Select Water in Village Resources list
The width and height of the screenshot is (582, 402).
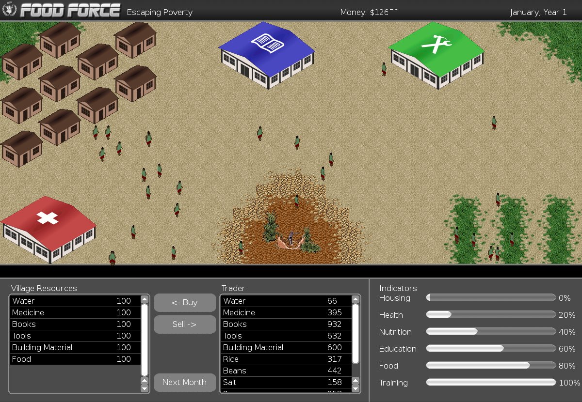coord(73,301)
